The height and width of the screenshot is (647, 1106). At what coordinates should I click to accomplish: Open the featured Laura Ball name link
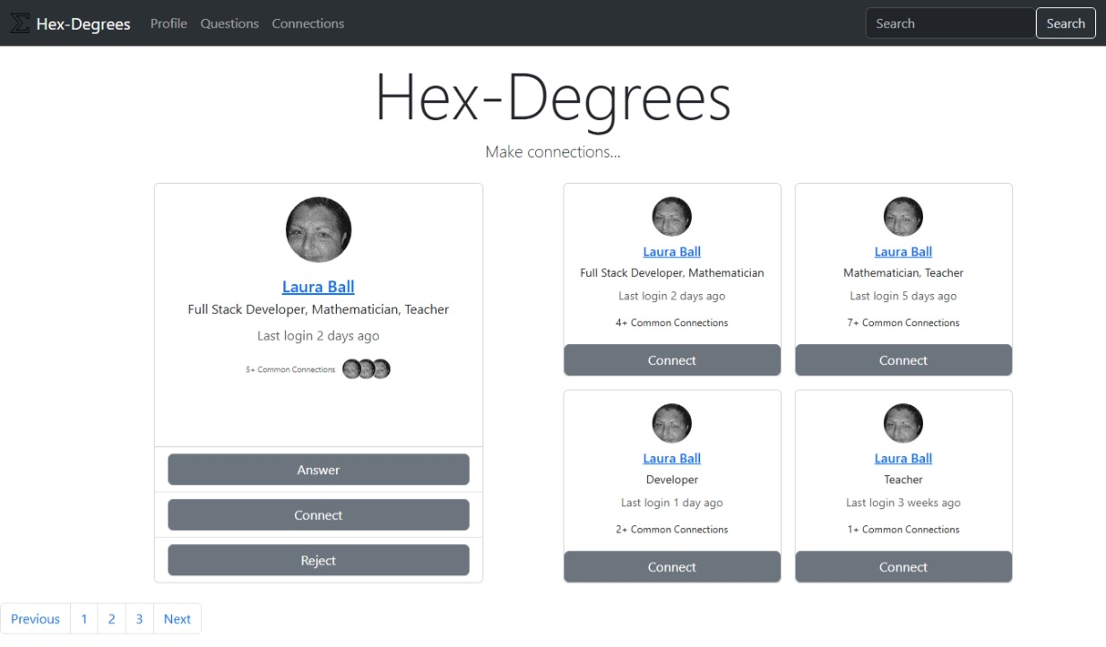tap(318, 286)
